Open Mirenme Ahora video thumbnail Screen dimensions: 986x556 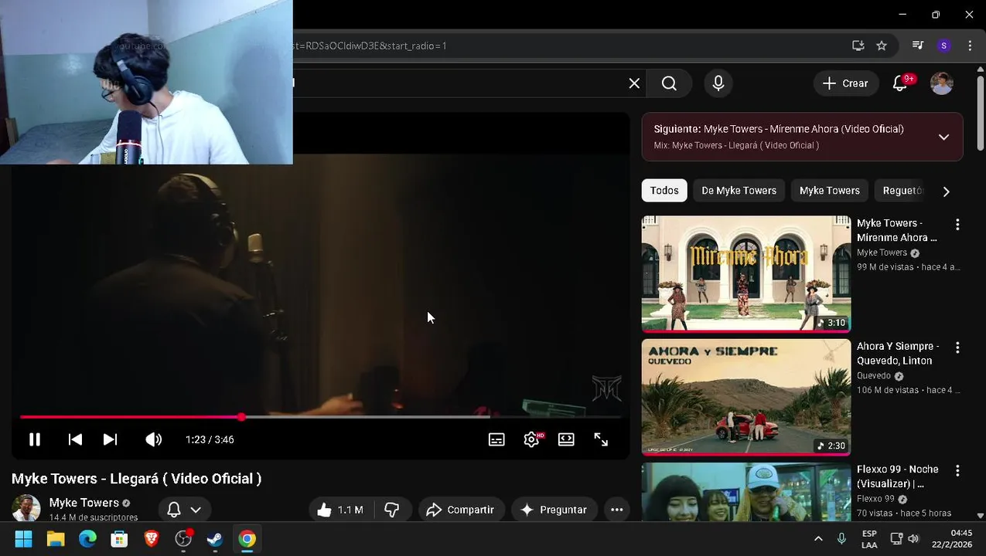[x=746, y=273]
